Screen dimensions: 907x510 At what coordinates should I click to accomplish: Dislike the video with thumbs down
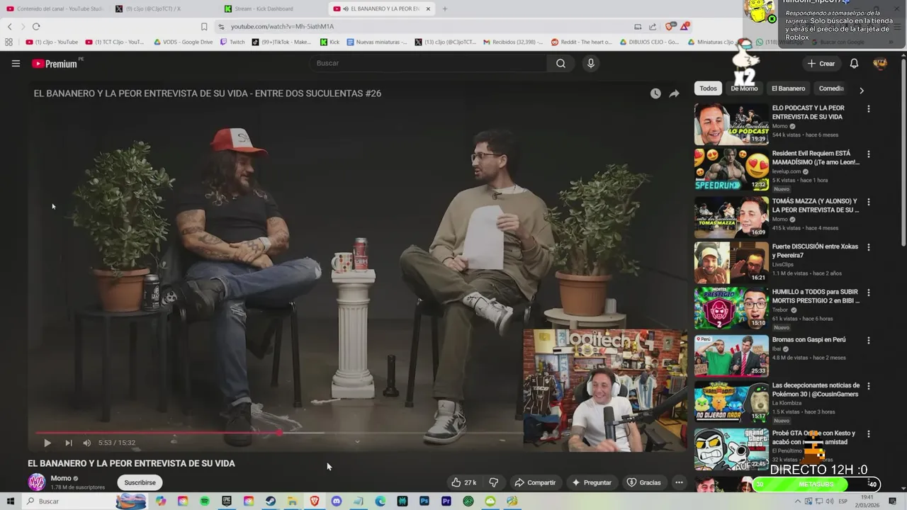494,482
